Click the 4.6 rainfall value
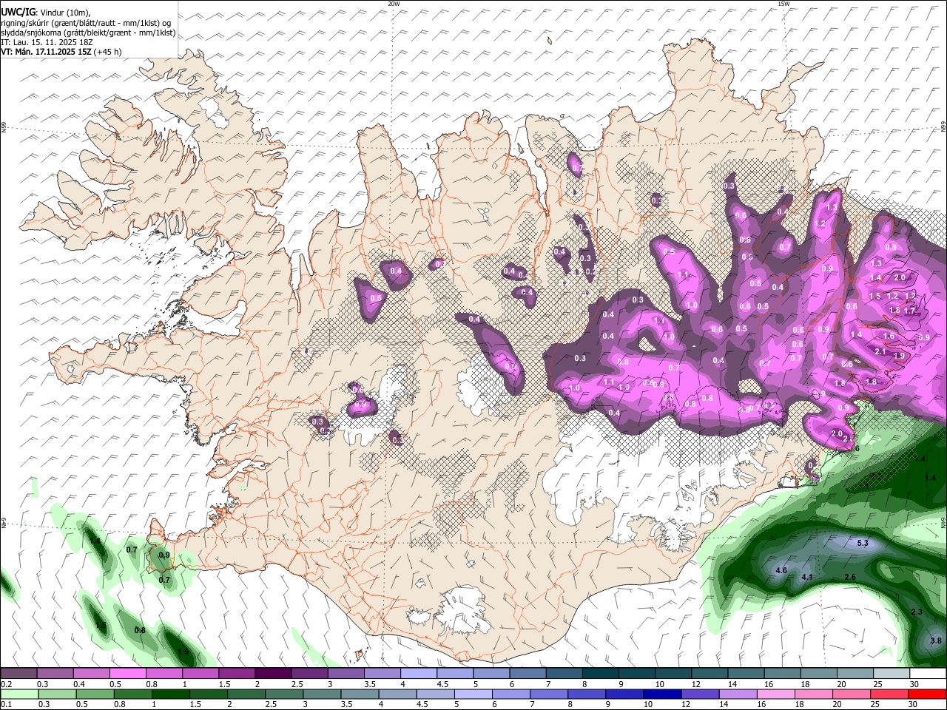Screen dimensions: 947x710 pos(781,571)
